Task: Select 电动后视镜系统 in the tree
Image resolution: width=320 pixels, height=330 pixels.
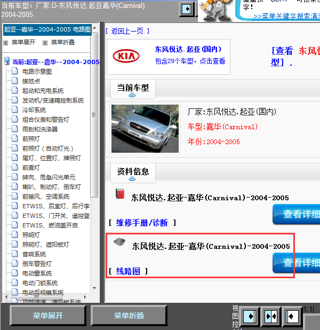Action: pos(43,293)
